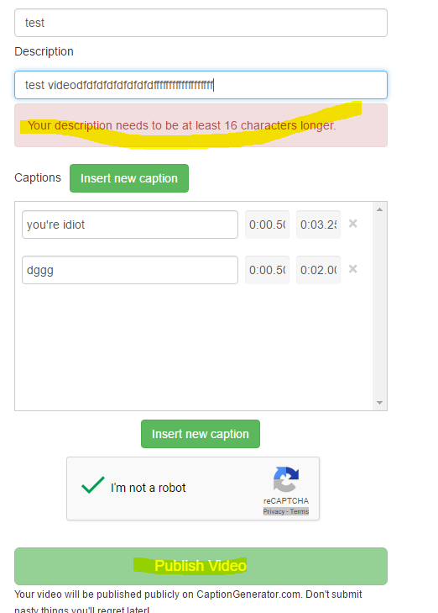Select end time 0:02.00 of second caption

[318, 270]
